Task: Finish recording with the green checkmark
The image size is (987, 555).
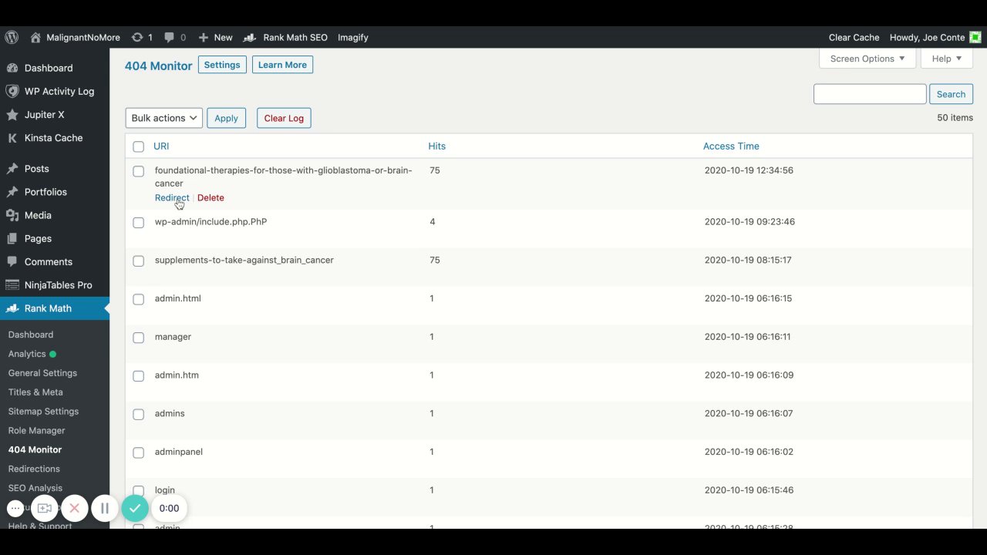Action: click(x=134, y=508)
